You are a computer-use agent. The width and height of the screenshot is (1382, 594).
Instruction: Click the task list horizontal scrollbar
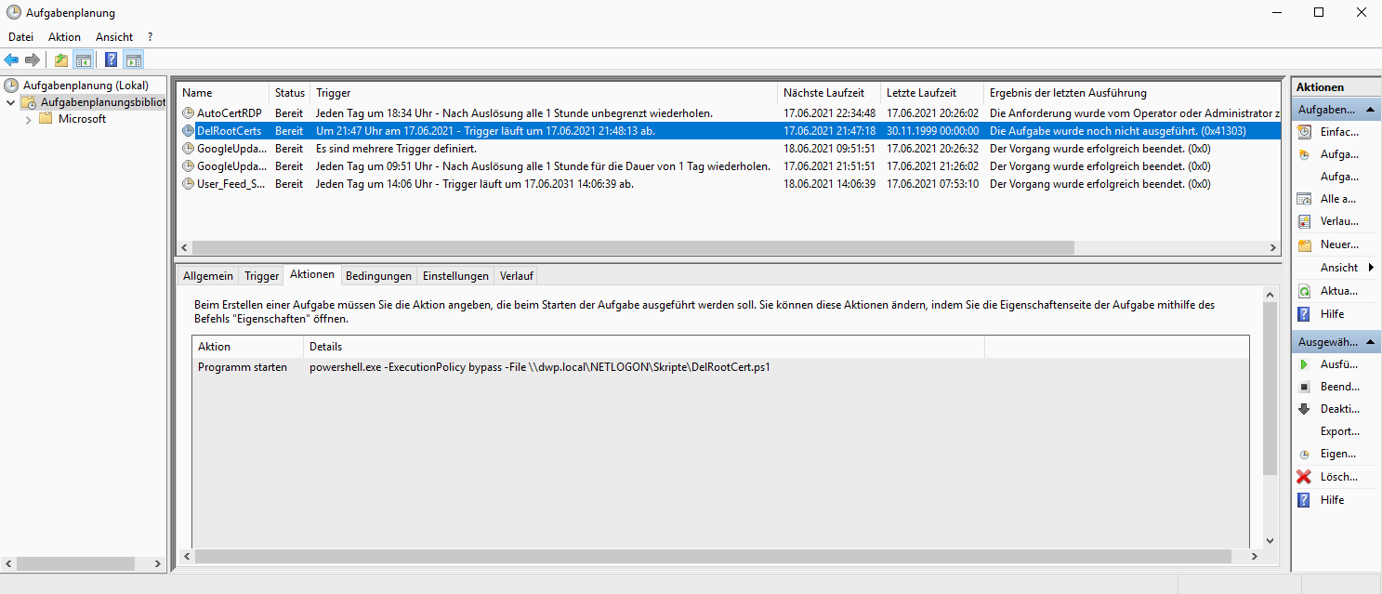(x=632, y=248)
